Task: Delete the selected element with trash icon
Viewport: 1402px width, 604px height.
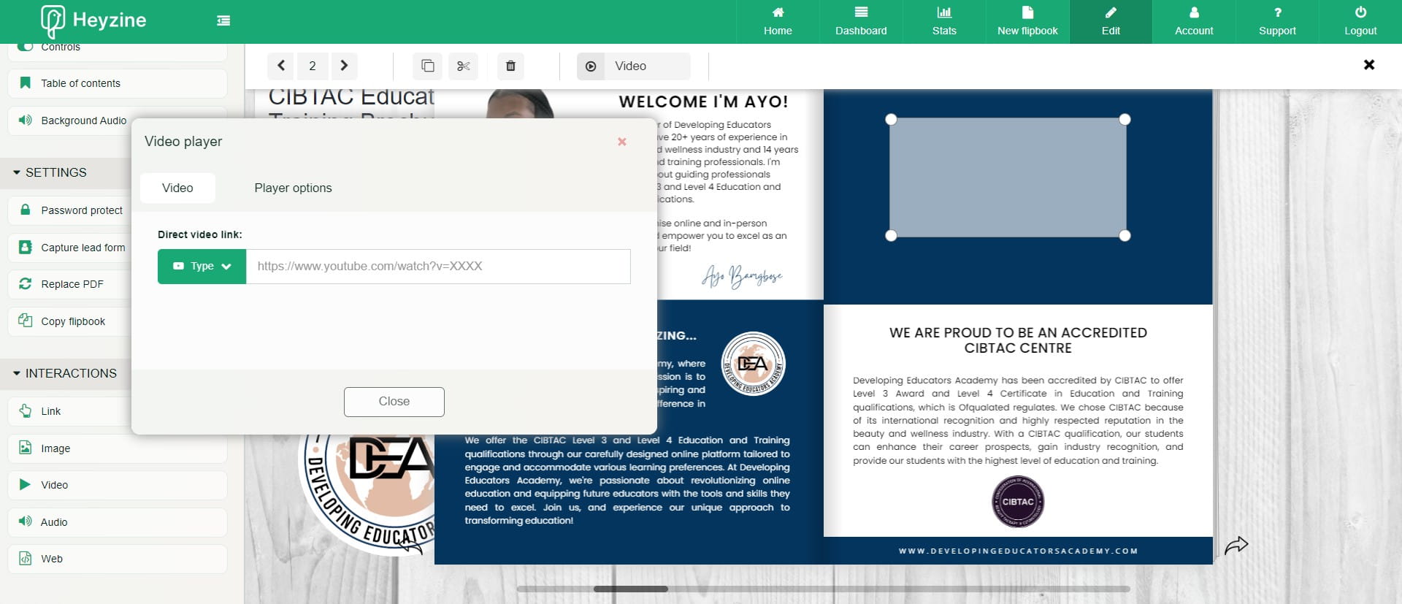Action: click(510, 66)
